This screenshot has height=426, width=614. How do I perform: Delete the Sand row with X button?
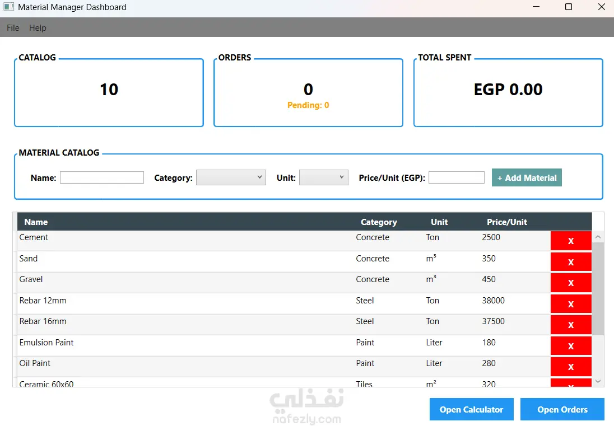pyautogui.click(x=570, y=262)
